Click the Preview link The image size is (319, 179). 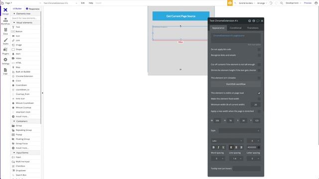coord(308,3)
